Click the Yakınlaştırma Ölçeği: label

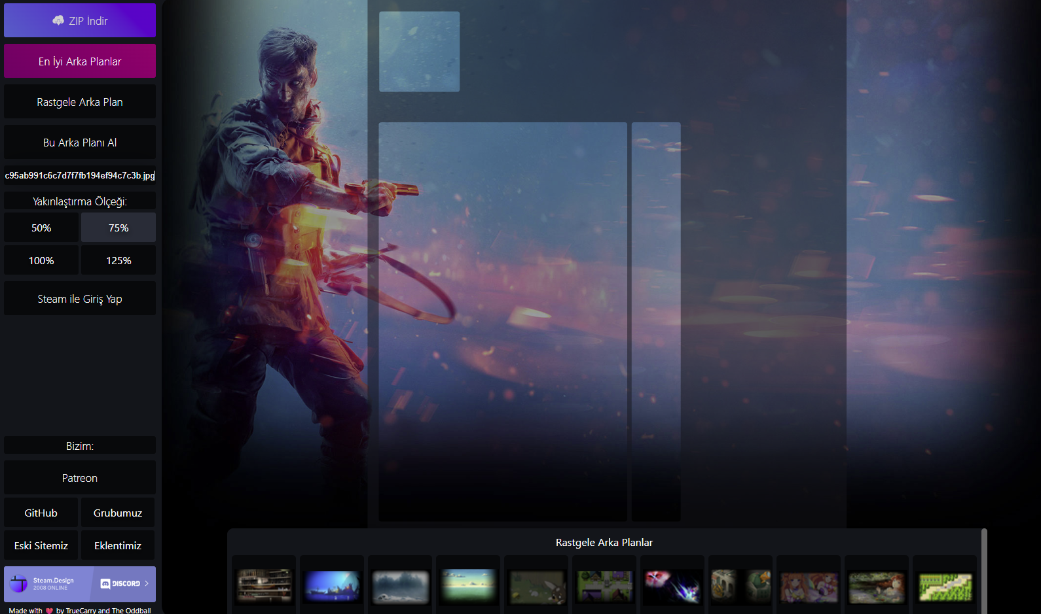click(x=80, y=201)
